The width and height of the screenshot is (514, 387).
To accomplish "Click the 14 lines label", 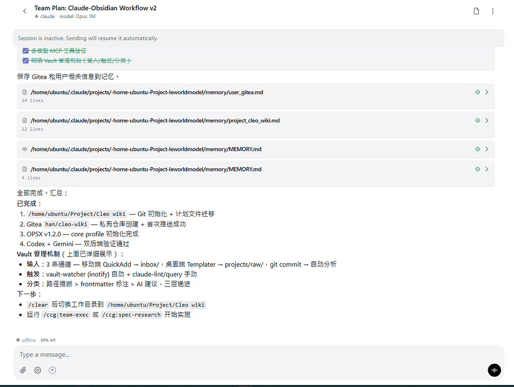I will pyautogui.click(x=32, y=101).
